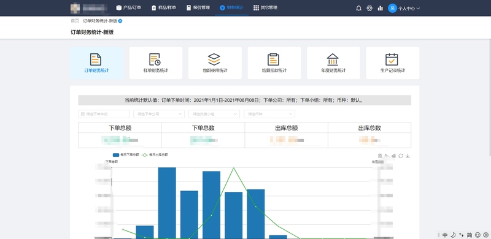This screenshot has height=239, width=491.
Task: Click the tallest blue bar in chart
Action: [x=167, y=203]
